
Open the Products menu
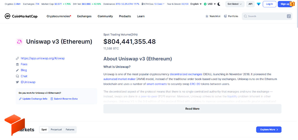coord(125,16)
